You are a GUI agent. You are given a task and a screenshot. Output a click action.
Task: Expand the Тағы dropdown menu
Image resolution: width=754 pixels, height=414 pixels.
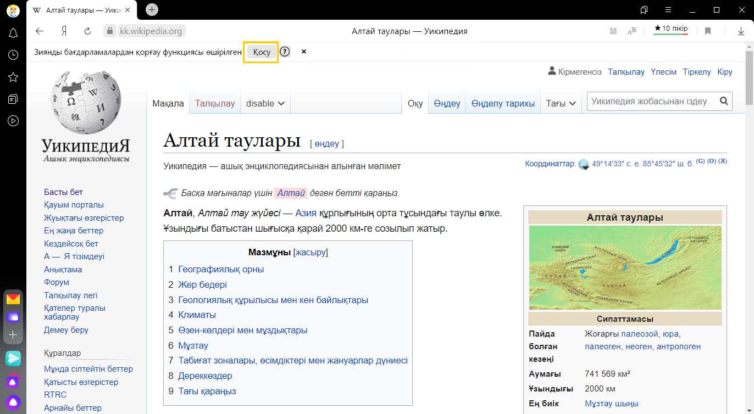tap(561, 103)
